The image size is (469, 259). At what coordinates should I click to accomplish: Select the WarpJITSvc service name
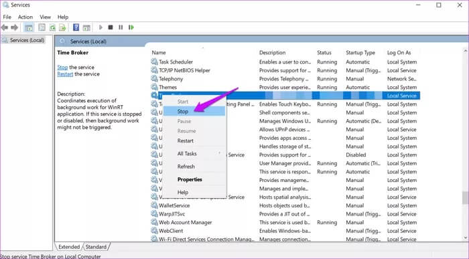(172, 213)
